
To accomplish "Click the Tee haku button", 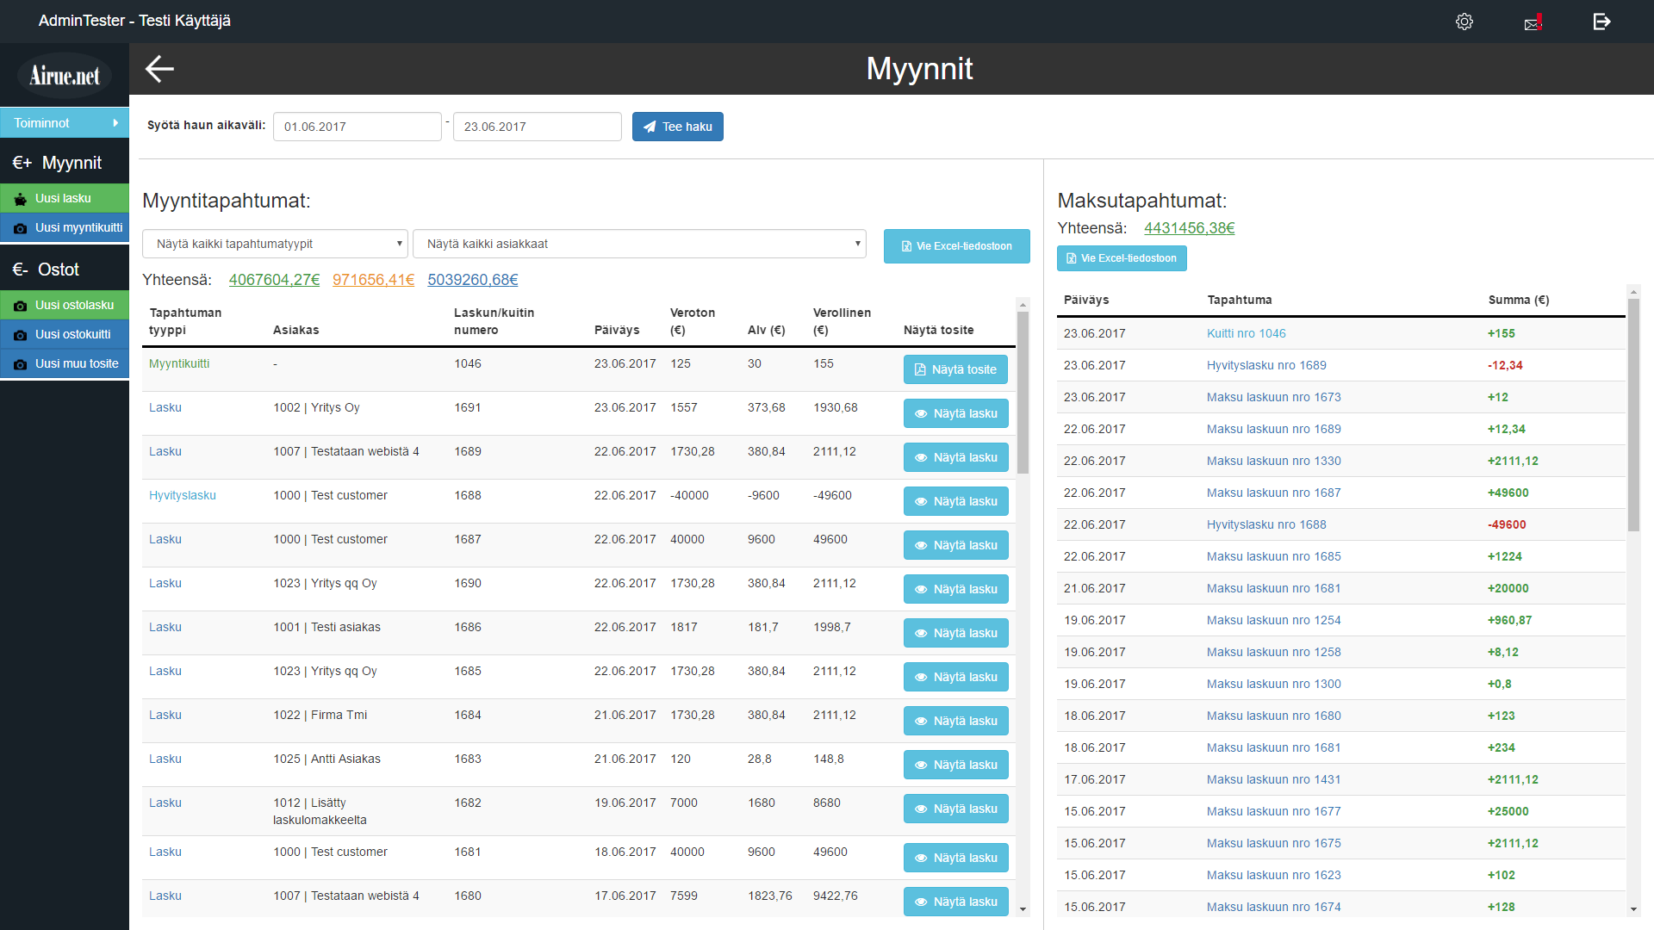I will [677, 127].
